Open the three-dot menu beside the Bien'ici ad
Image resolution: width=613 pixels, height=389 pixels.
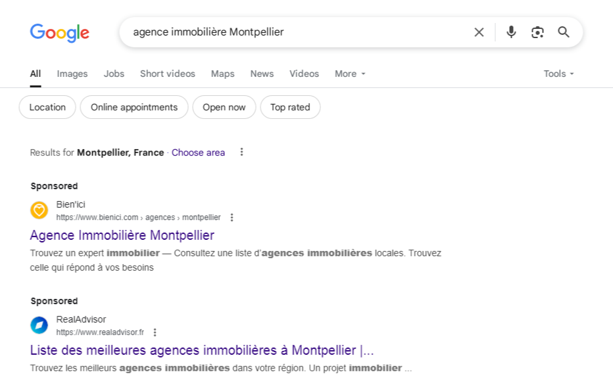[x=232, y=217]
